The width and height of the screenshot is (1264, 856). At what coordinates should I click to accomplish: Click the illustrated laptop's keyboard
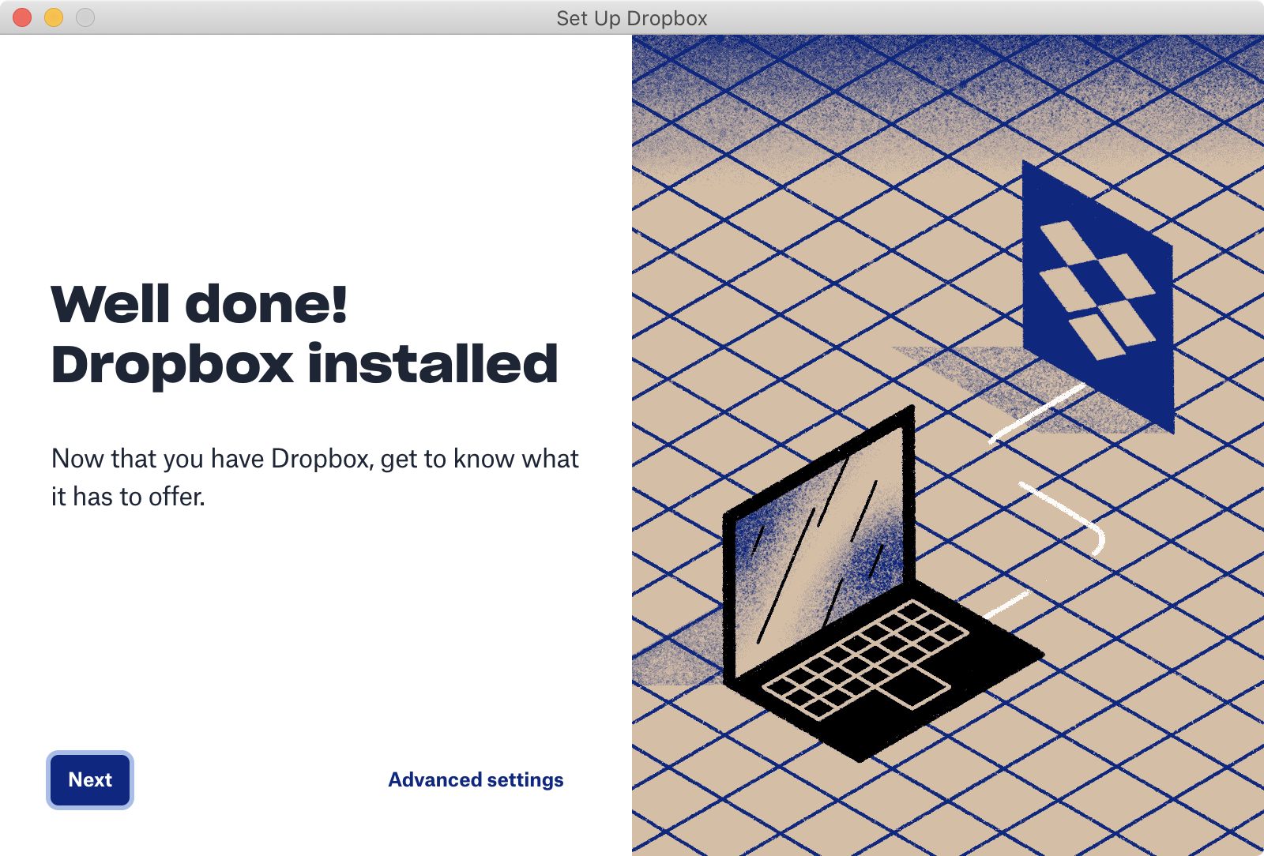(x=861, y=655)
